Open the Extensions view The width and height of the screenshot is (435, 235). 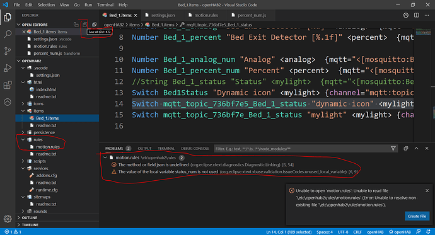tap(8, 85)
